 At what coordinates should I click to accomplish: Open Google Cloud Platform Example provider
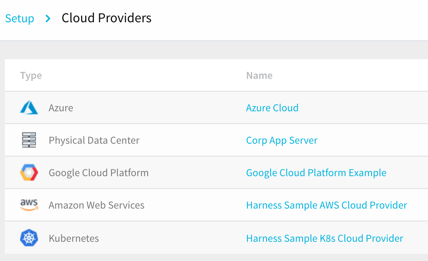coord(316,173)
